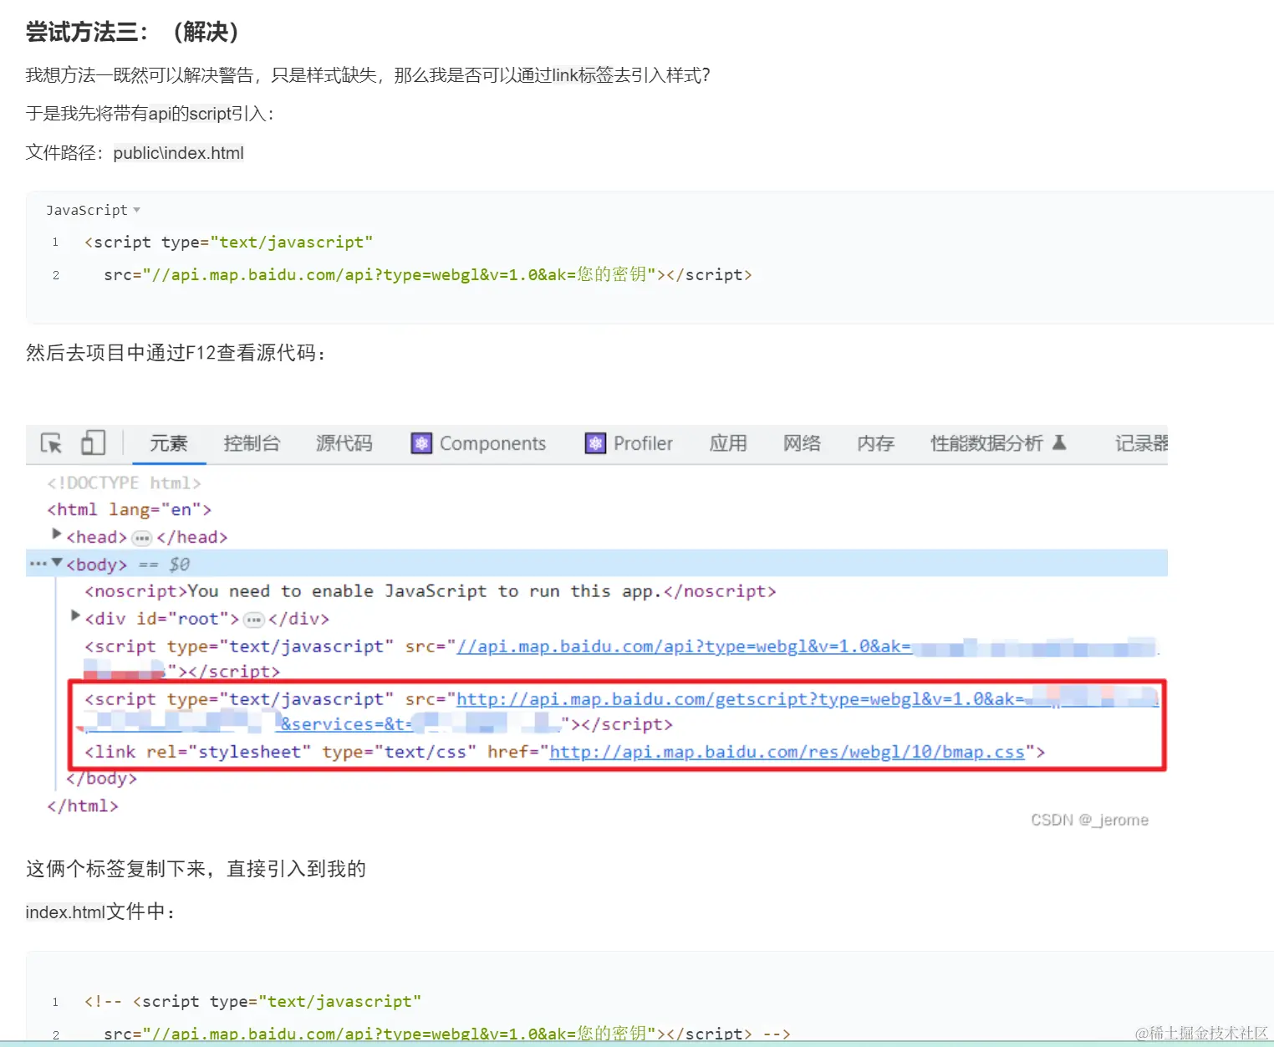Click the <!DOCTYPE html> line
This screenshot has height=1047, width=1274.
pyautogui.click(x=124, y=483)
